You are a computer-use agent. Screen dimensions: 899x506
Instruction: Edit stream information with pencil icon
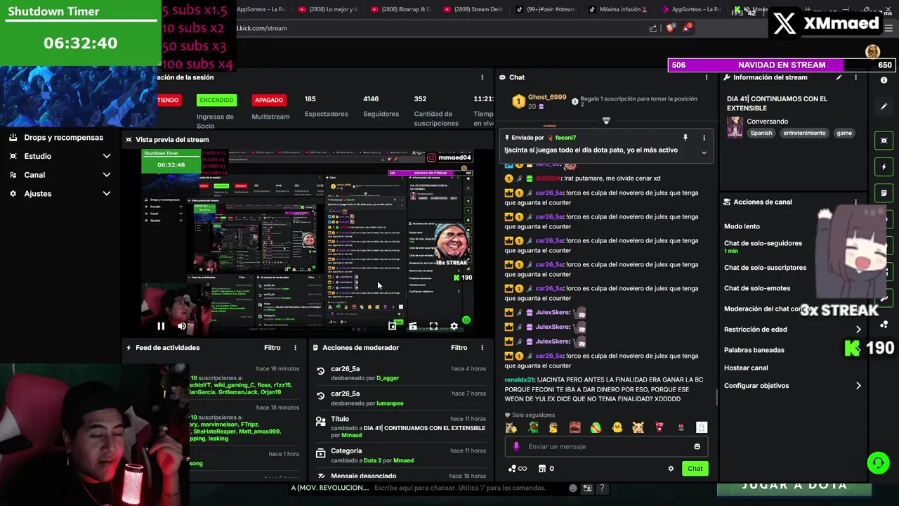(x=839, y=77)
